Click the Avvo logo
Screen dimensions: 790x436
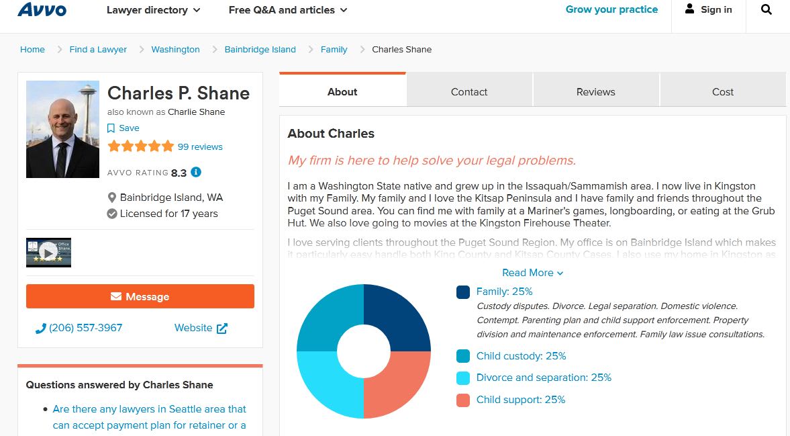[x=42, y=10]
